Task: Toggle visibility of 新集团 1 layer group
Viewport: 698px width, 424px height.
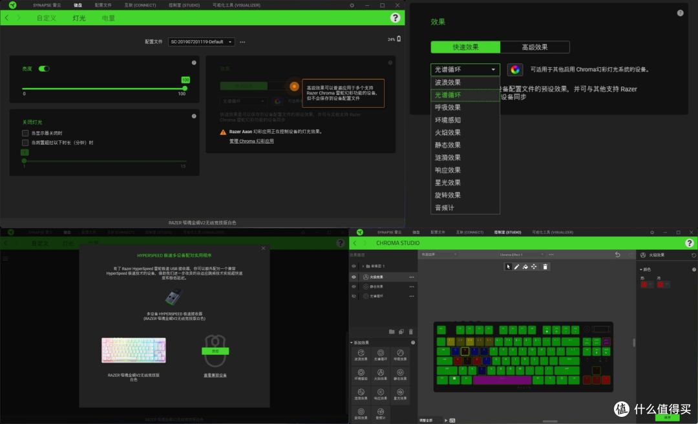Action: (x=354, y=266)
